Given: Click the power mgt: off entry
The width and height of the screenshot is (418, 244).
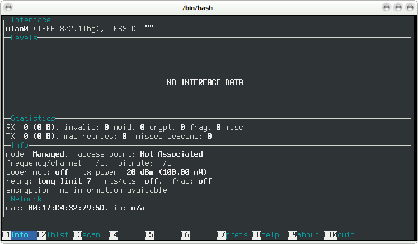Looking at the screenshot, I should point(37,172).
